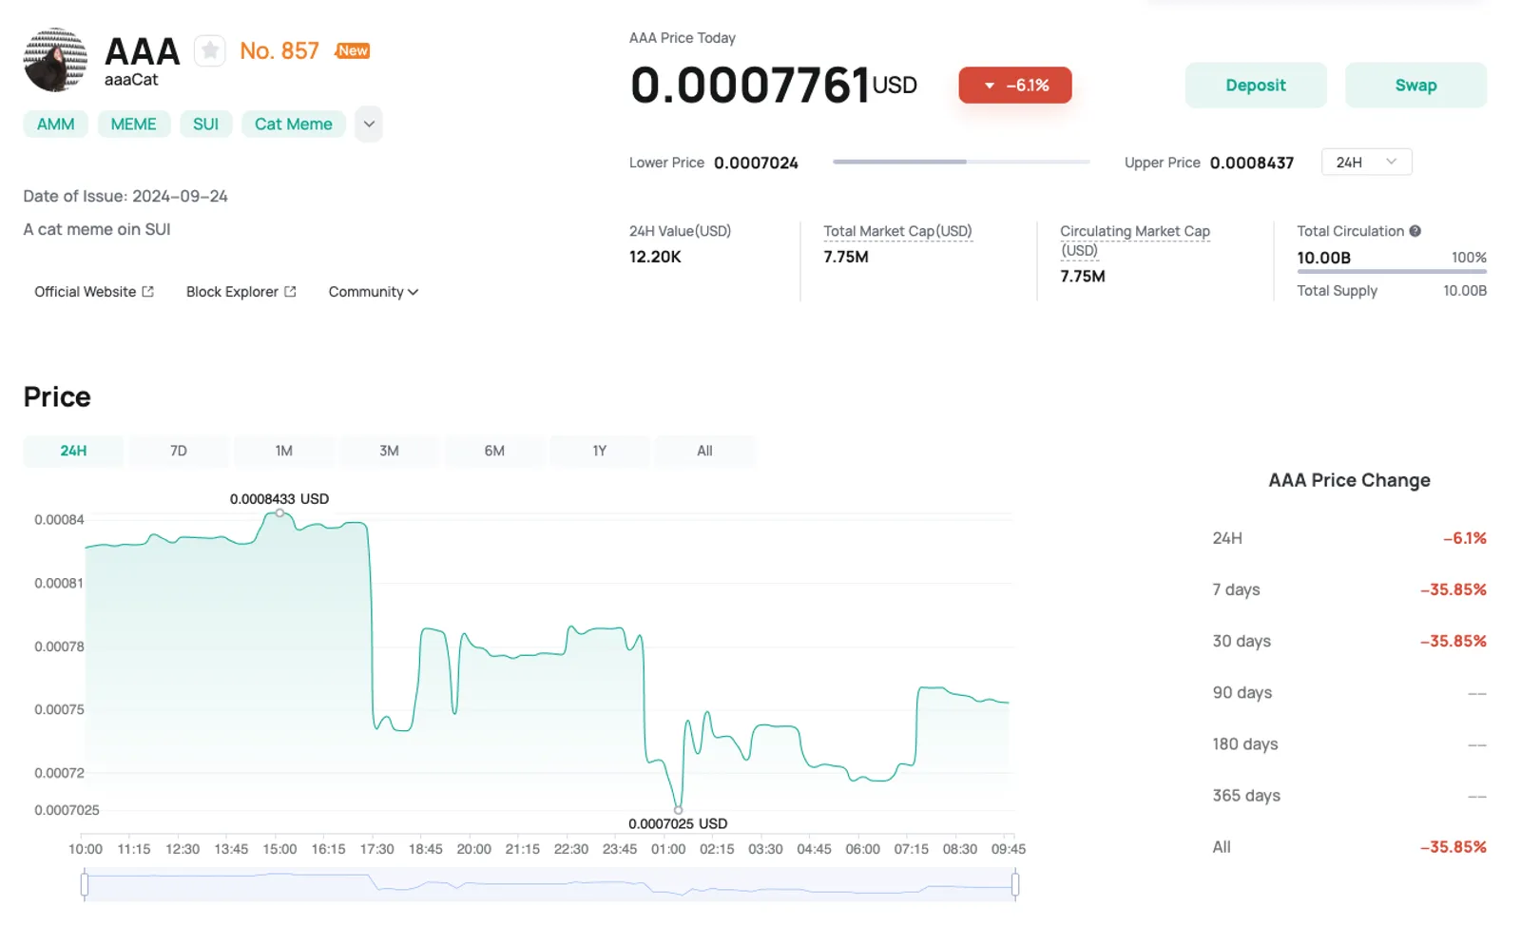Select the MEME tag
This screenshot has height=926, width=1521.
pyautogui.click(x=134, y=125)
